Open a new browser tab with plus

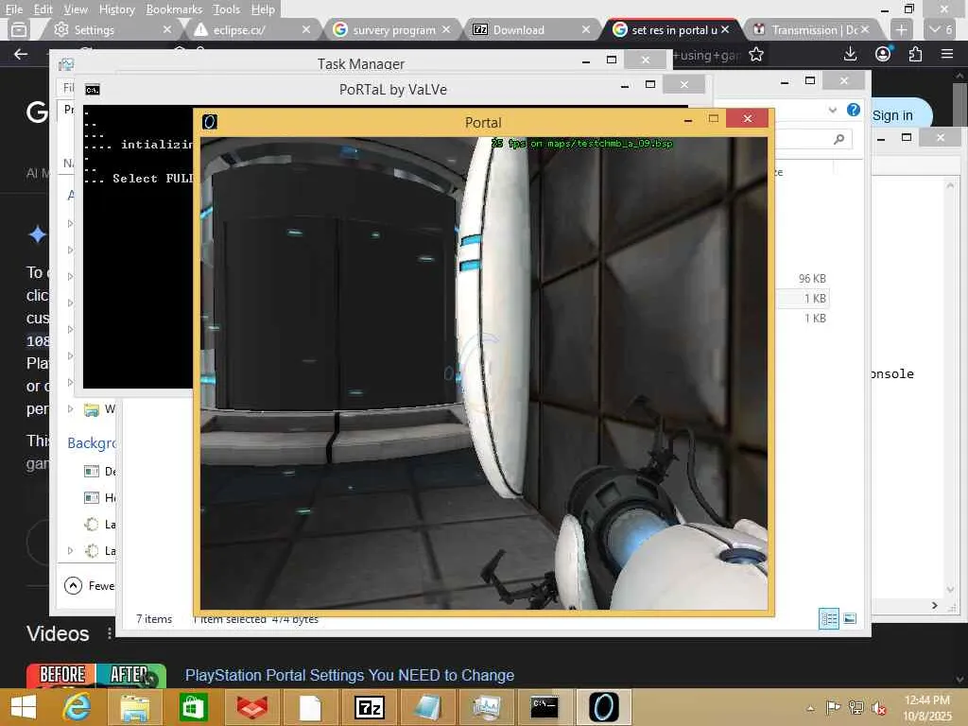click(901, 29)
